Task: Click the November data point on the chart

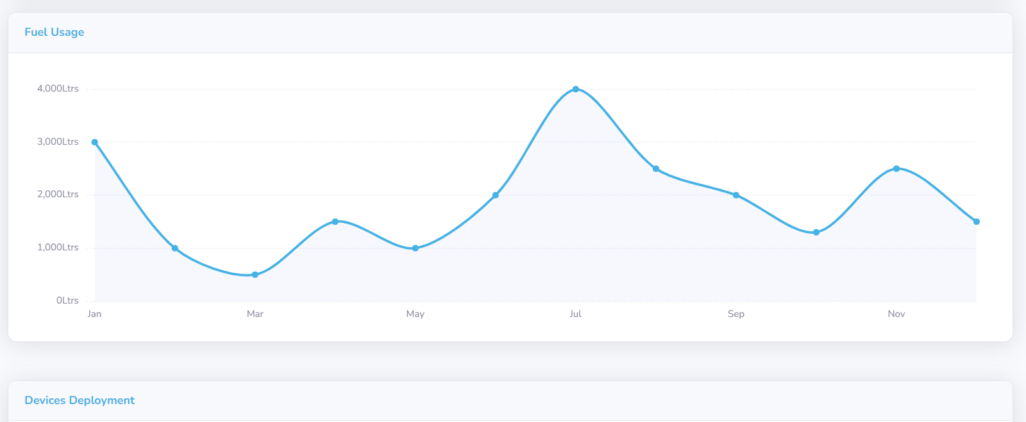Action: coord(896,168)
